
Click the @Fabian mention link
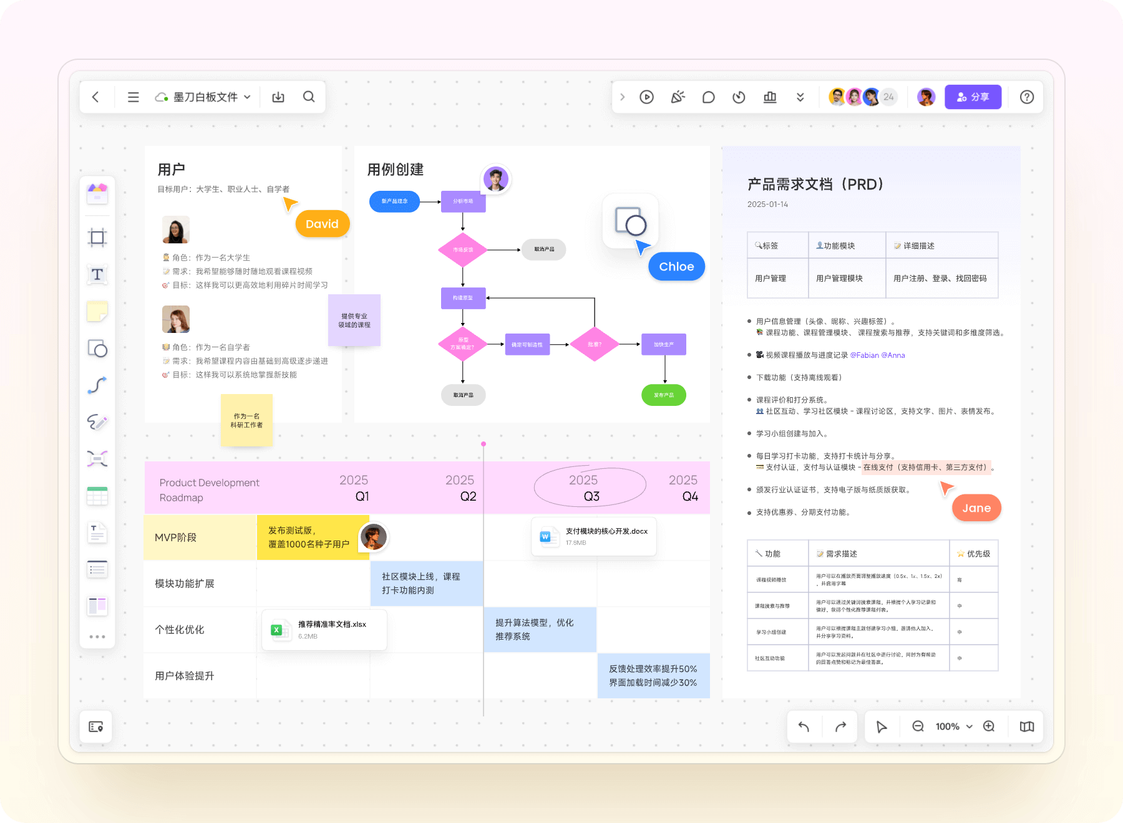(864, 355)
